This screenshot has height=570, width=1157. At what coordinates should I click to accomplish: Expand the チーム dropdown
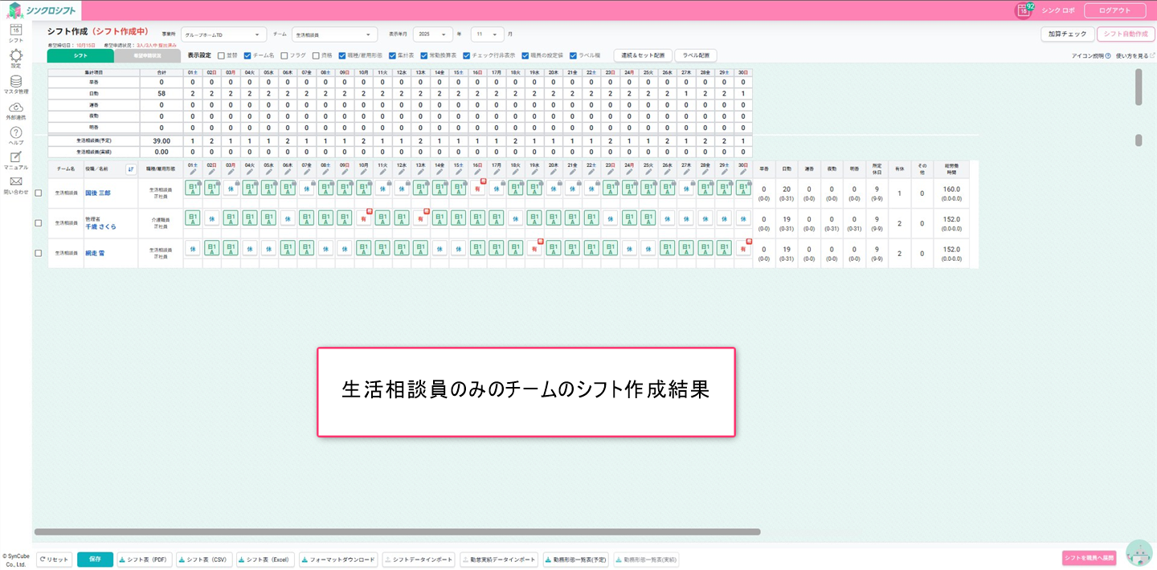click(334, 35)
